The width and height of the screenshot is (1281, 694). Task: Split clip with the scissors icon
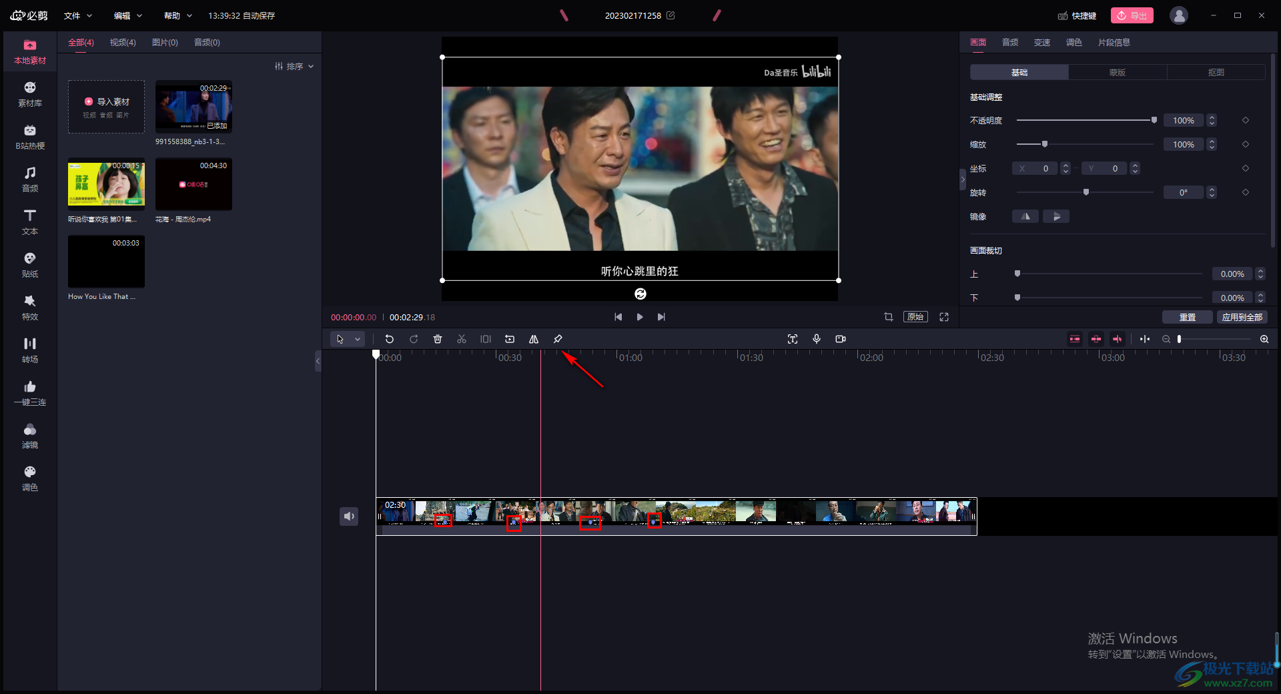(x=462, y=339)
